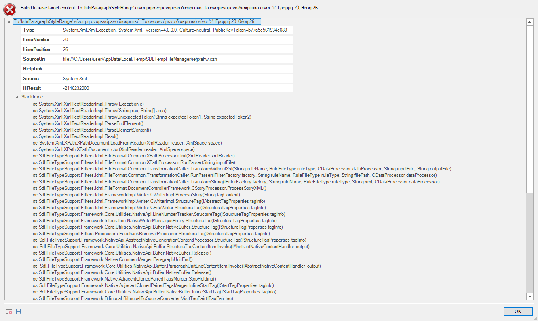
Task: Select the Type property label
Action: click(29, 30)
